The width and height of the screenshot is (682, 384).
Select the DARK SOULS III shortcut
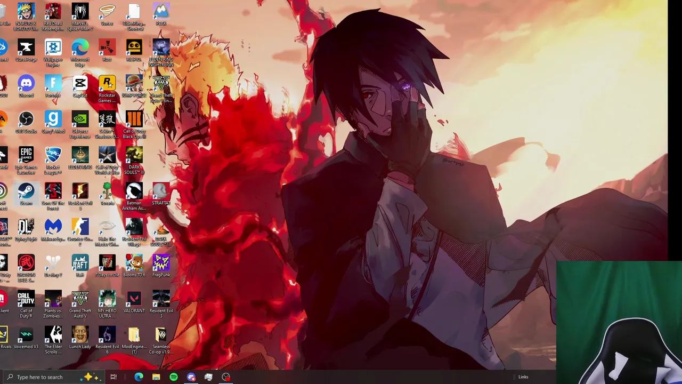(134, 161)
